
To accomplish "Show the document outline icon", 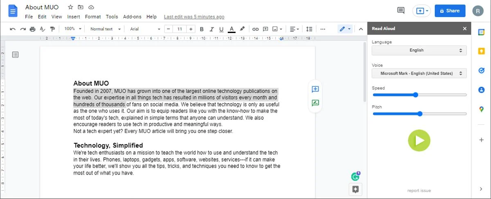I will [x=15, y=54].
